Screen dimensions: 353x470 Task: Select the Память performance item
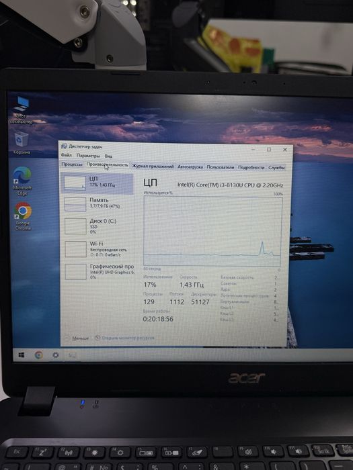pyautogui.click(x=97, y=203)
